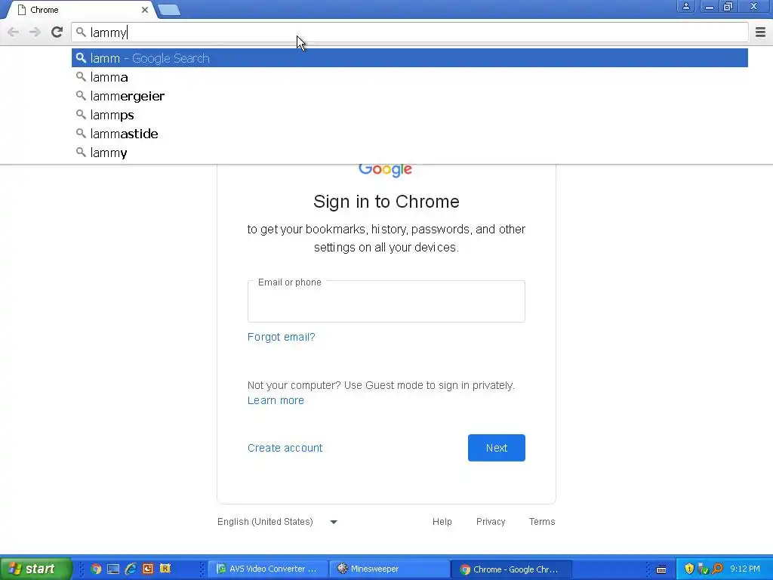Click the browser back arrow
This screenshot has height=580, width=773.
pyautogui.click(x=14, y=32)
